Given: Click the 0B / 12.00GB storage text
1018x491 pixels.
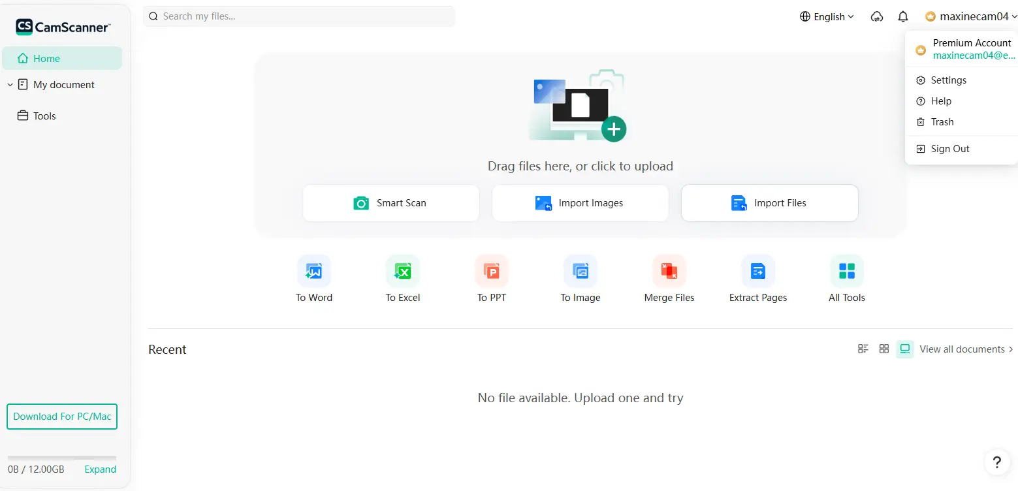Looking at the screenshot, I should point(36,469).
